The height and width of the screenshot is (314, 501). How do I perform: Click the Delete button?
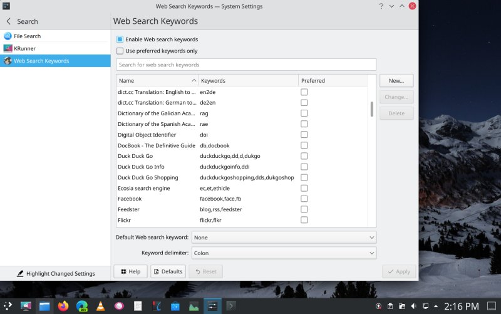tap(396, 113)
